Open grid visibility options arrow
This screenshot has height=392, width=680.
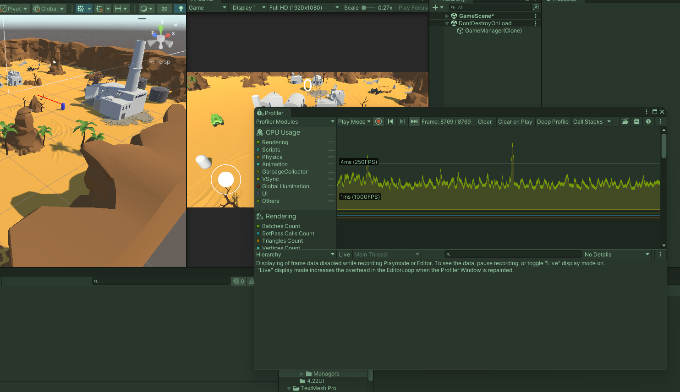click(89, 9)
